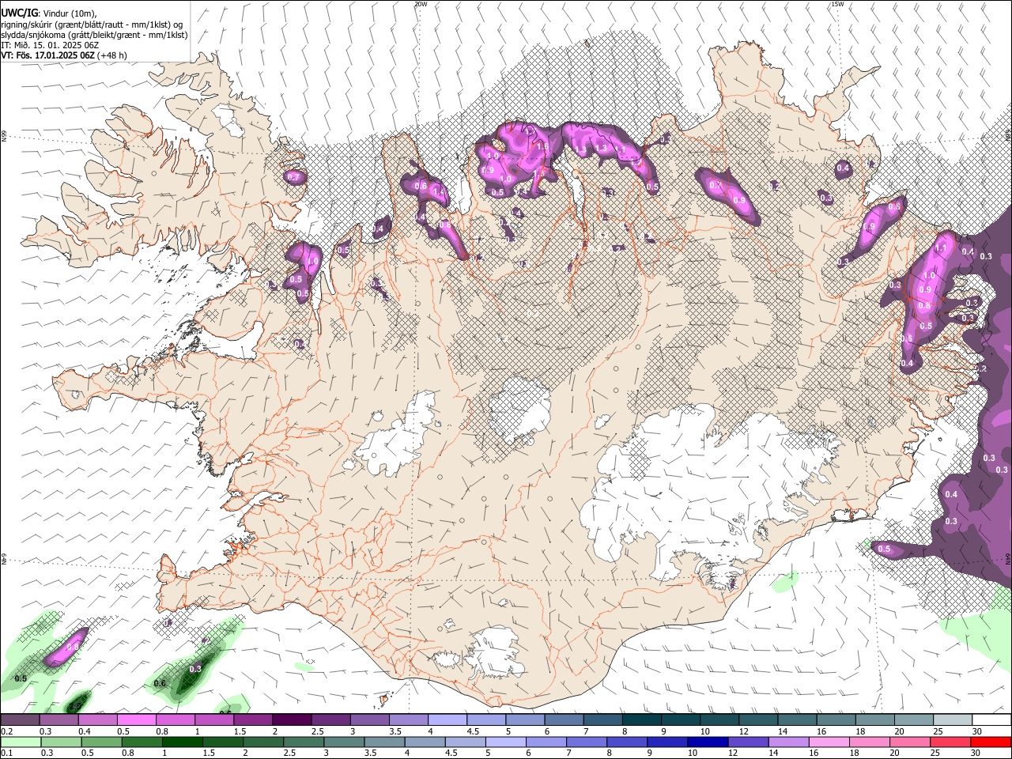
Task: Click the '0.1' label in lower legend row
Action: [6, 753]
